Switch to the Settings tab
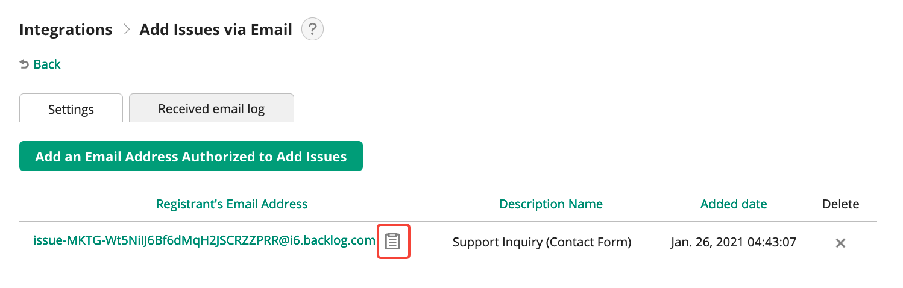903x288 pixels. click(x=71, y=108)
